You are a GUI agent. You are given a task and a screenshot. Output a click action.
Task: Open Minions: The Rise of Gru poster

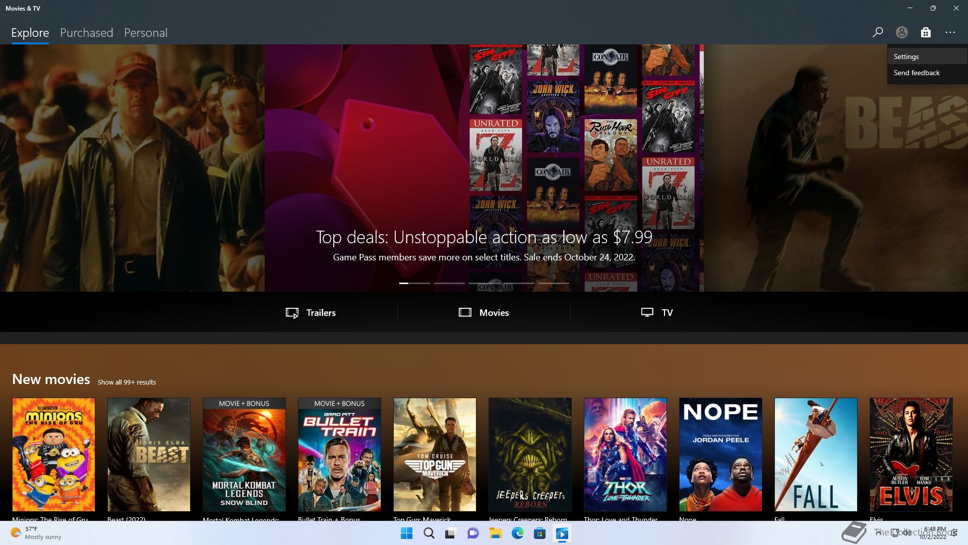pyautogui.click(x=53, y=455)
